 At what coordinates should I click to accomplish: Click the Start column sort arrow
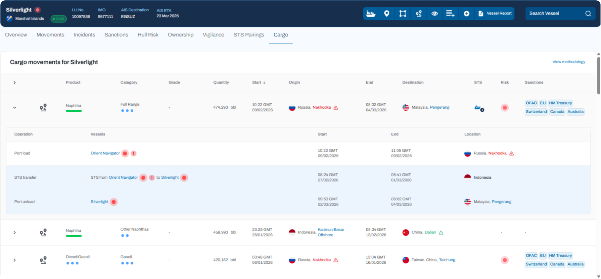click(x=264, y=83)
